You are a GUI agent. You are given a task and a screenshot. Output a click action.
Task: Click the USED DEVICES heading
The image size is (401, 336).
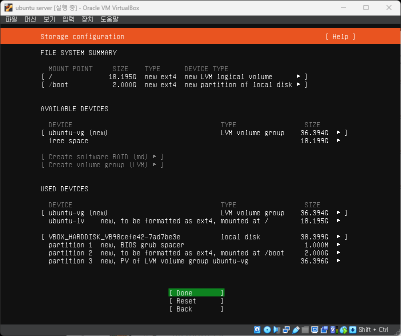click(64, 189)
